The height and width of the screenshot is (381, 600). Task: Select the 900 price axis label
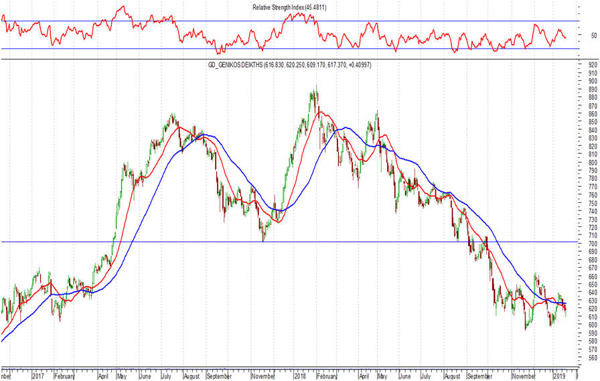[x=593, y=81]
